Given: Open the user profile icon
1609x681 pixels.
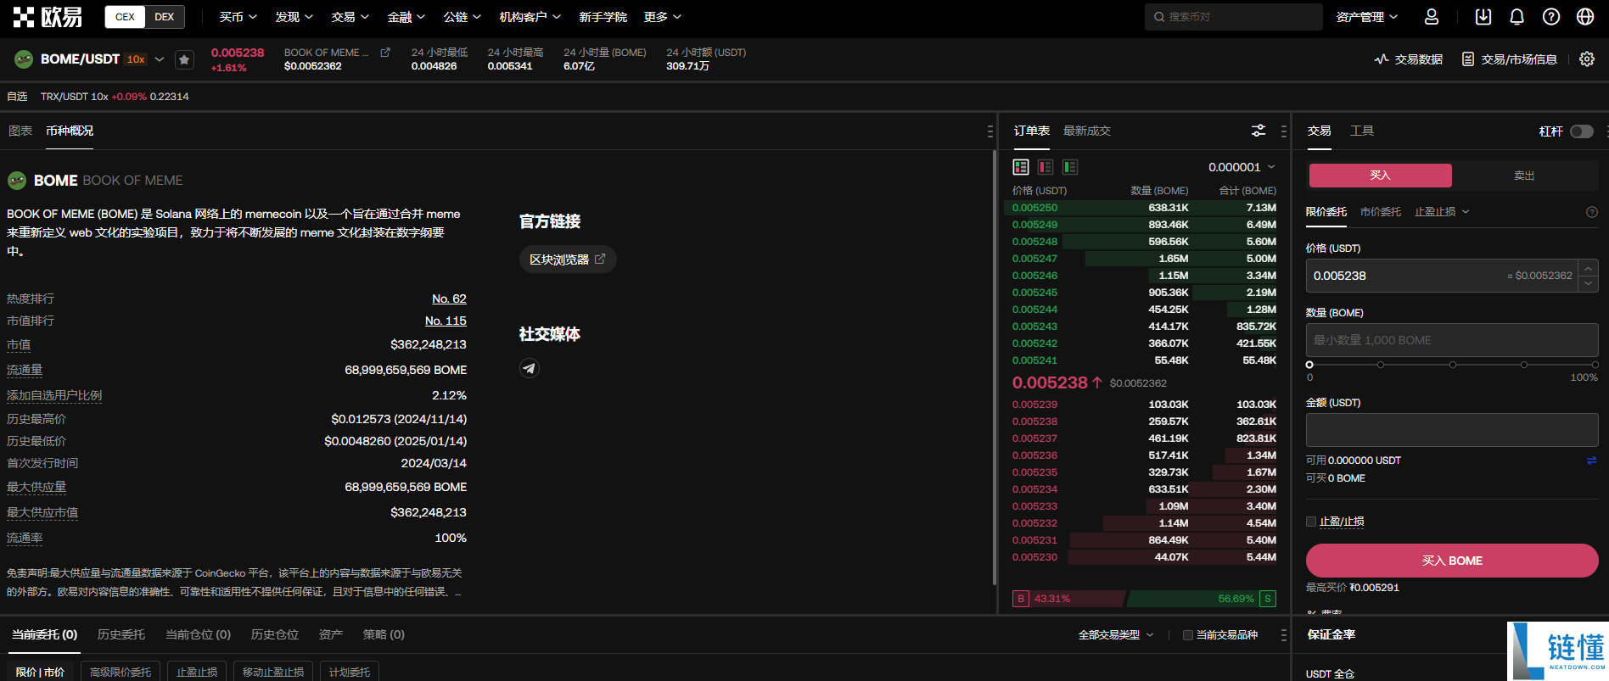Looking at the screenshot, I should (1432, 17).
